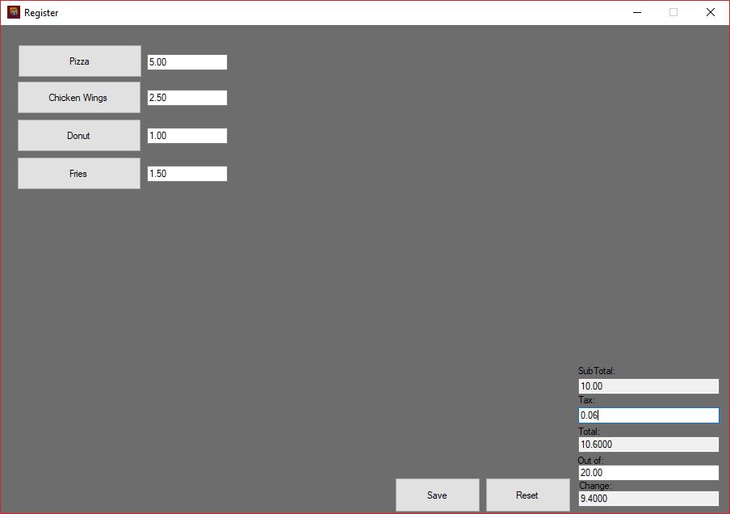Click the Out of: label
Screen dimensions: 730x514
click(x=591, y=460)
